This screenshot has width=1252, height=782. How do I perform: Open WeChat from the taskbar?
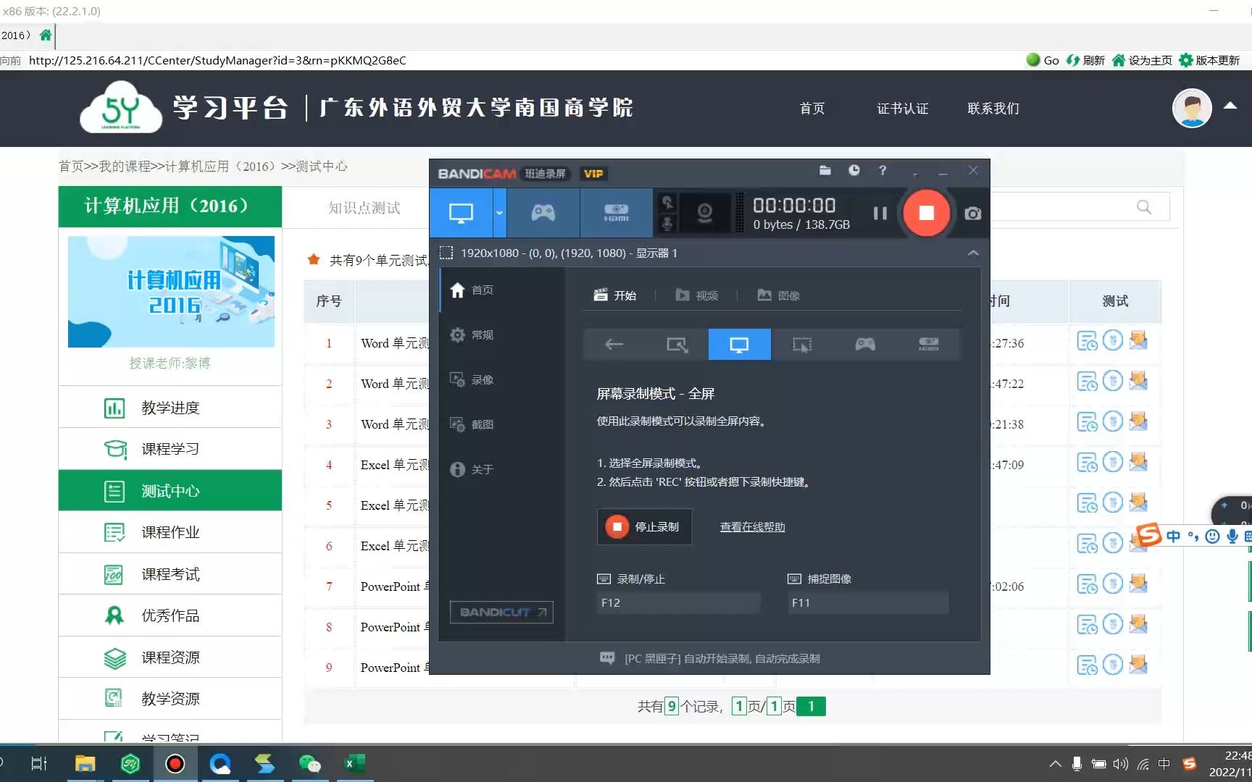[x=309, y=763]
